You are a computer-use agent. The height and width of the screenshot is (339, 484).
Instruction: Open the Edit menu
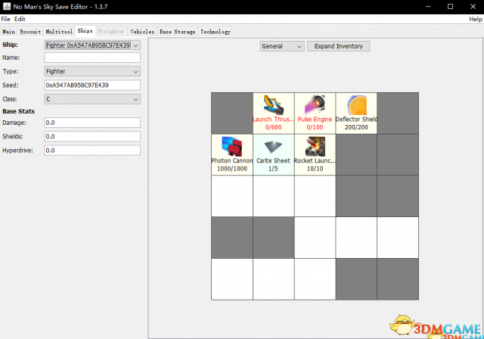pyautogui.click(x=20, y=19)
